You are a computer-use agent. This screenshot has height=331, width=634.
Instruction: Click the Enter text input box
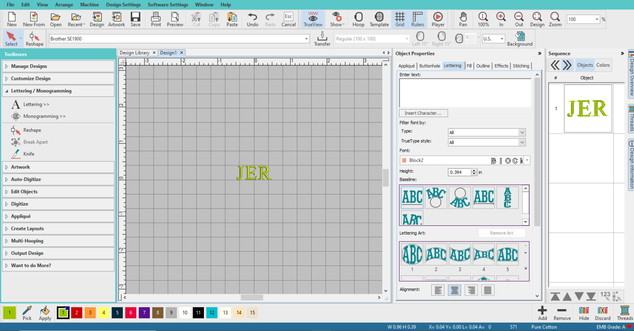click(465, 93)
